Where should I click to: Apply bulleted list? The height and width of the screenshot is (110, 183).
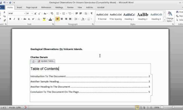click(x=58, y=14)
